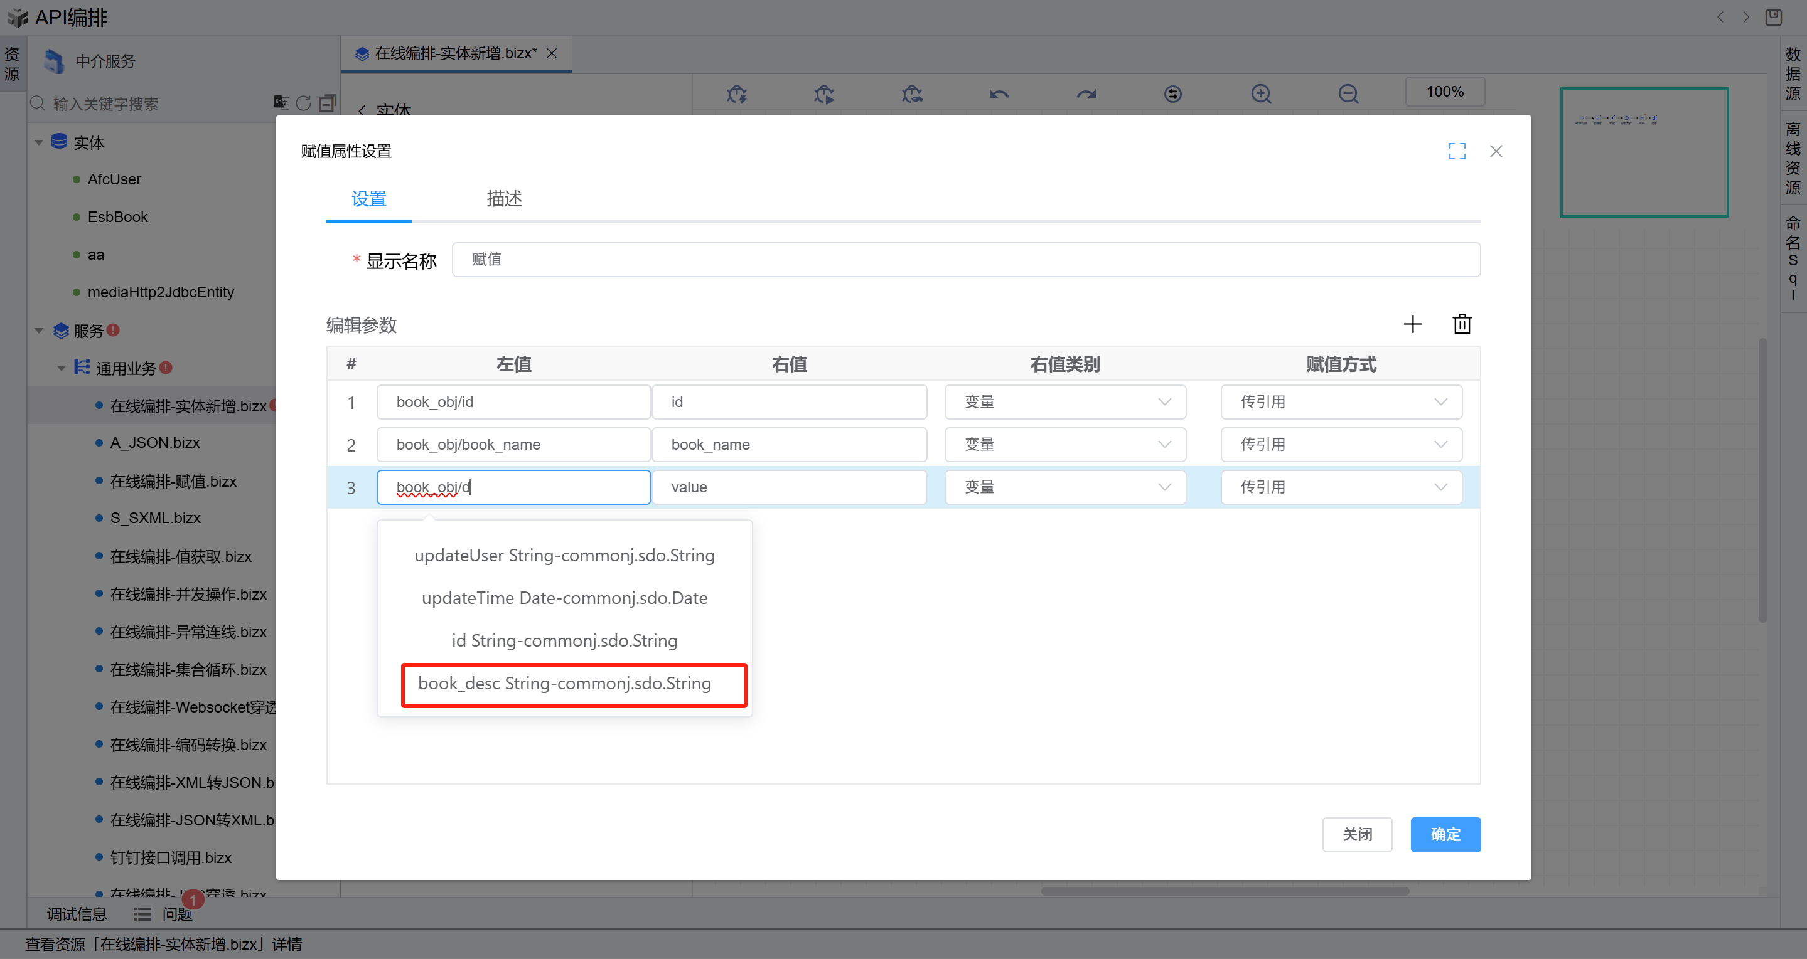Open the 右值类别 dropdown in row 1
The height and width of the screenshot is (959, 1807).
point(1065,401)
